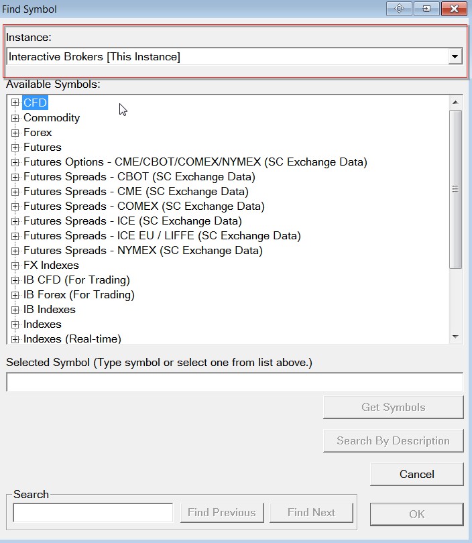
Task: Expand Futures Spreads - NYMEX node
Action: (x=15, y=250)
